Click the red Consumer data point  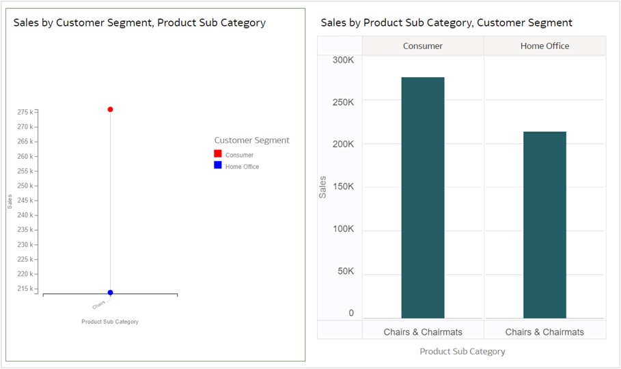coord(110,109)
